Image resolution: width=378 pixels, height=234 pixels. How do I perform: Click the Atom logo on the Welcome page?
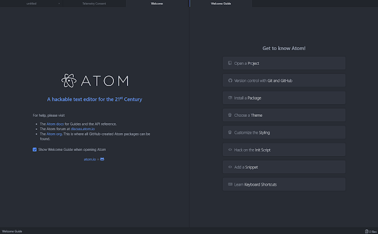click(94, 81)
